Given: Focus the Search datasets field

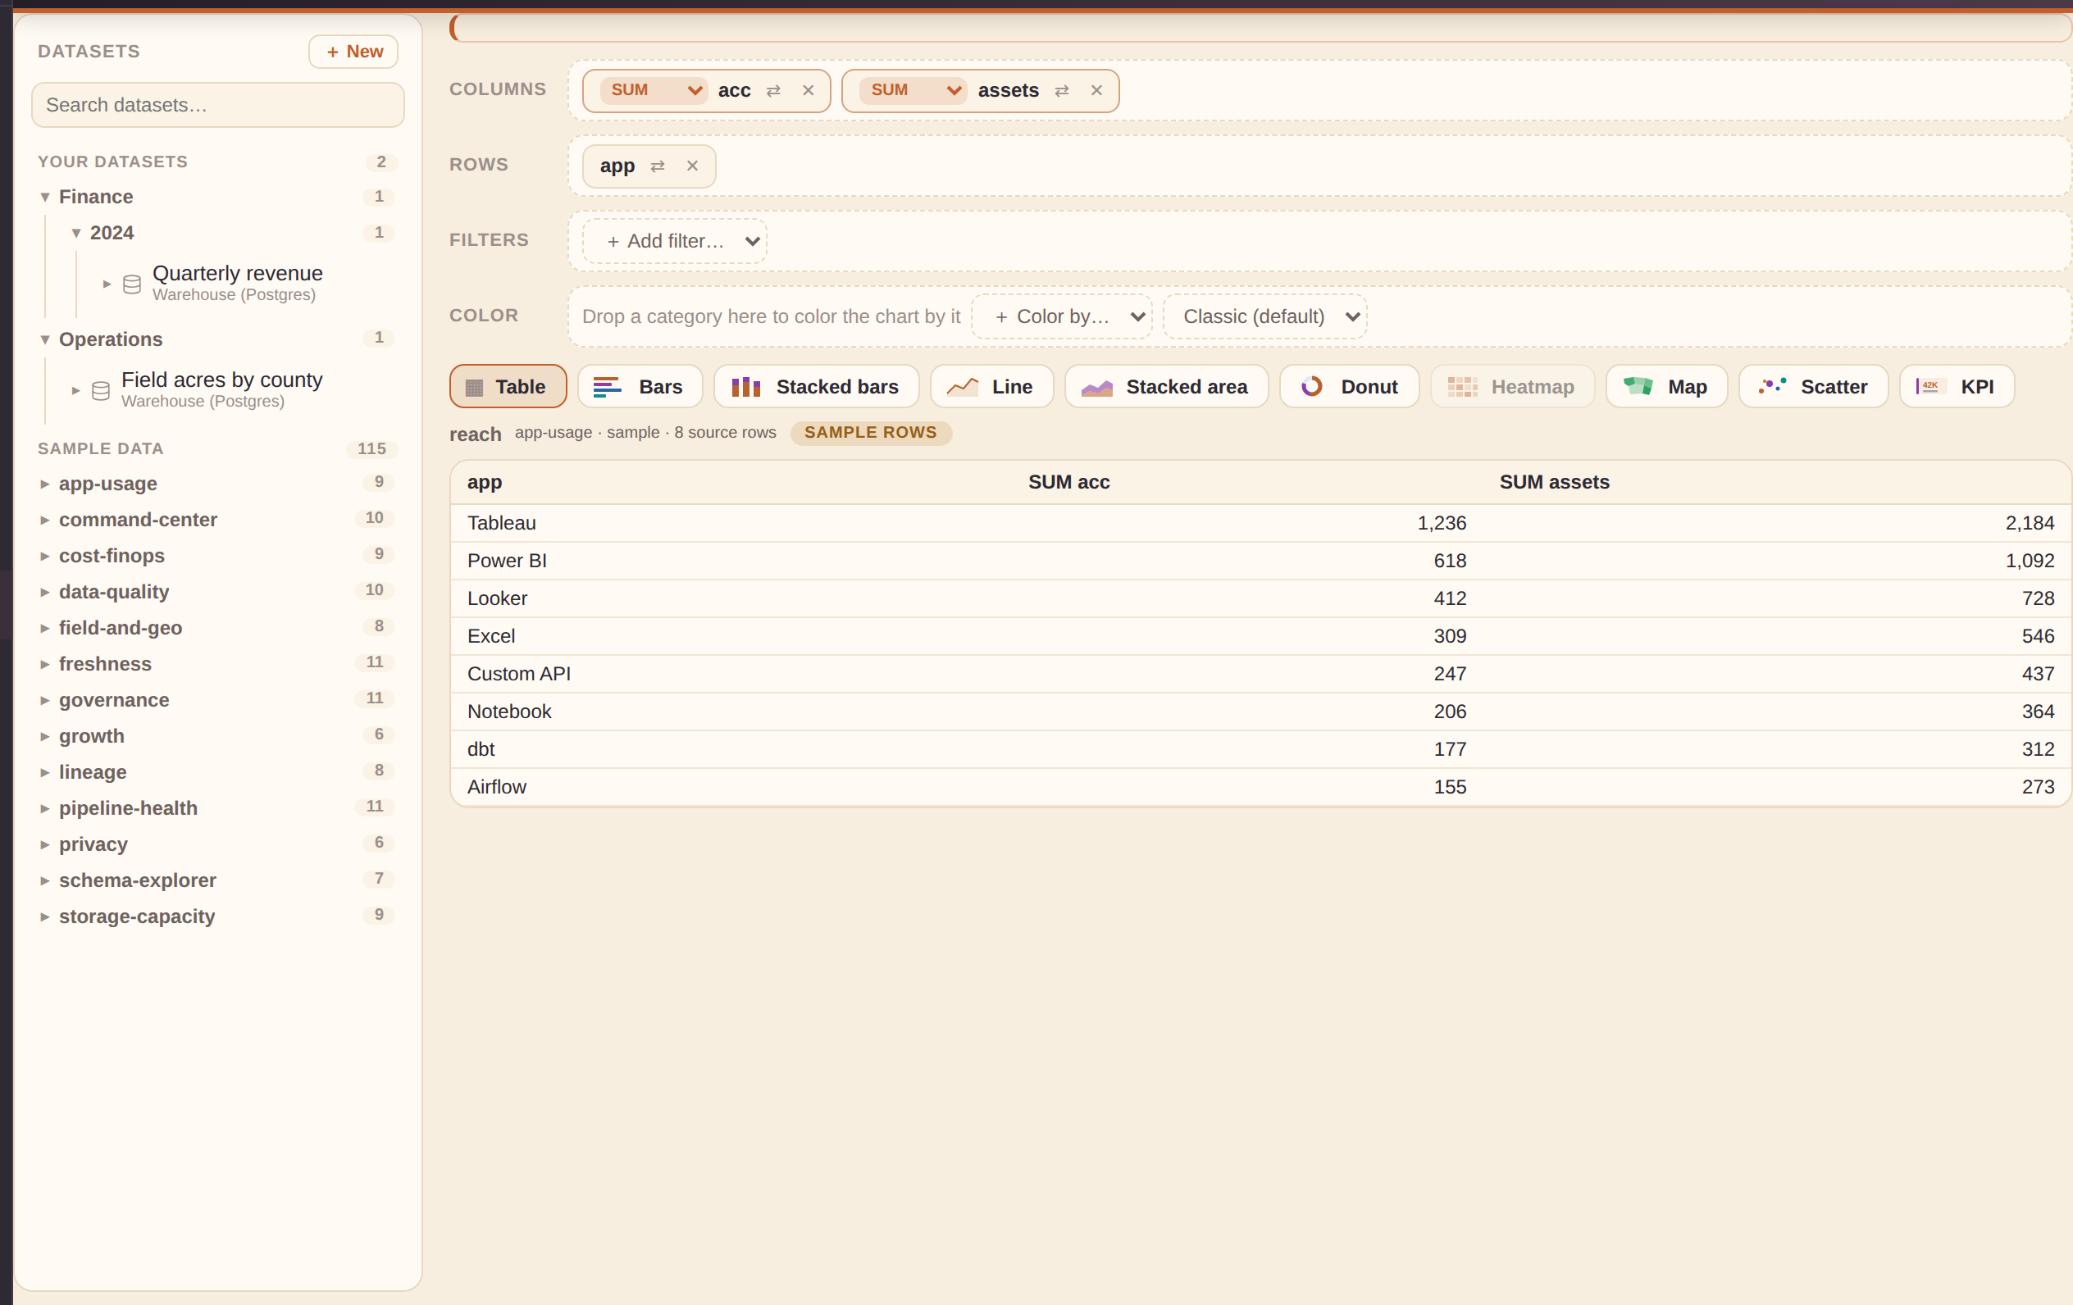Looking at the screenshot, I should (218, 105).
